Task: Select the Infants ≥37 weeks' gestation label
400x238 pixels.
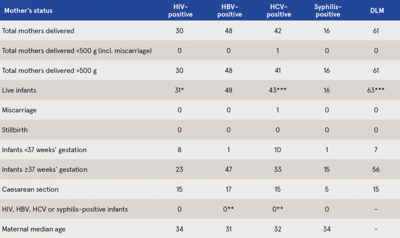Action: [44, 170]
